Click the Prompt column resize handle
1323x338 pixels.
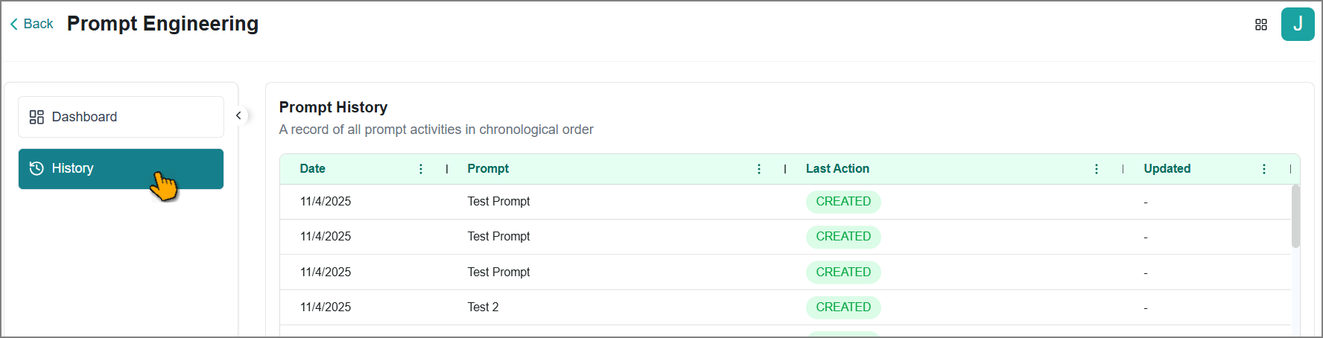pyautogui.click(x=785, y=169)
